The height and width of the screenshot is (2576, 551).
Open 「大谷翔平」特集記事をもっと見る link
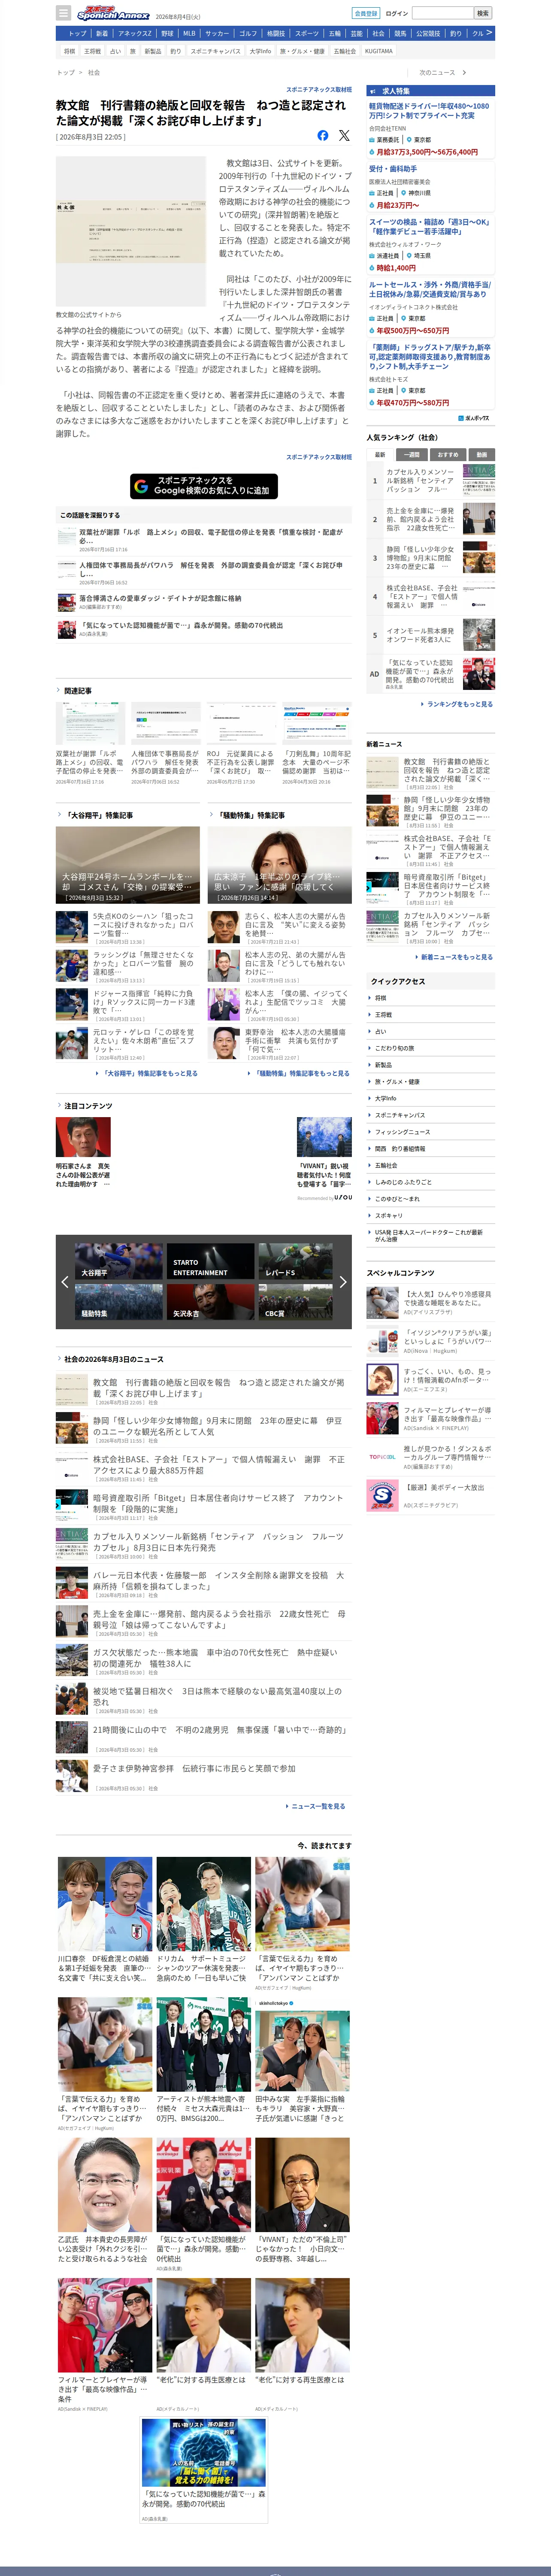(150, 1073)
